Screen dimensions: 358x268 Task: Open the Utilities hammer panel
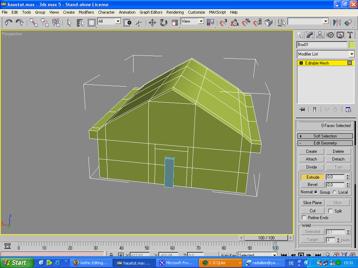click(350, 35)
